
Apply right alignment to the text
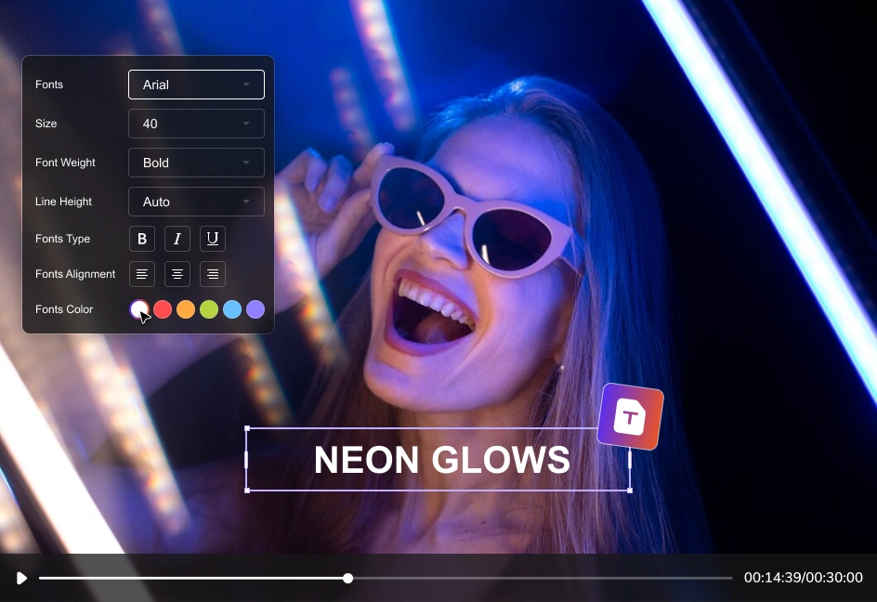click(212, 274)
